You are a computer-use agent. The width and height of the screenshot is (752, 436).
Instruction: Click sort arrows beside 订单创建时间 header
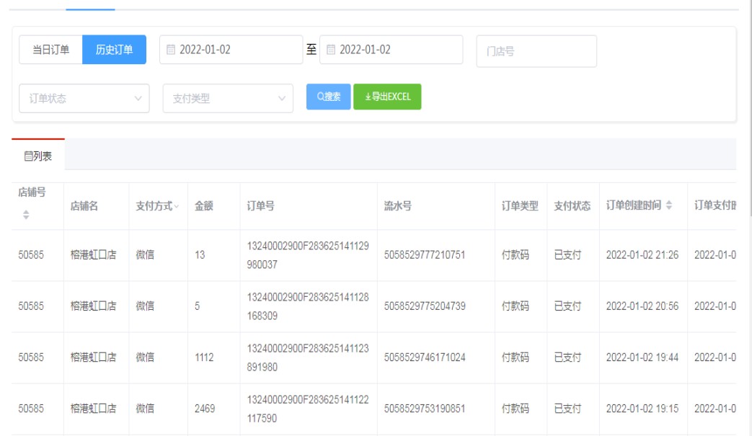669,205
